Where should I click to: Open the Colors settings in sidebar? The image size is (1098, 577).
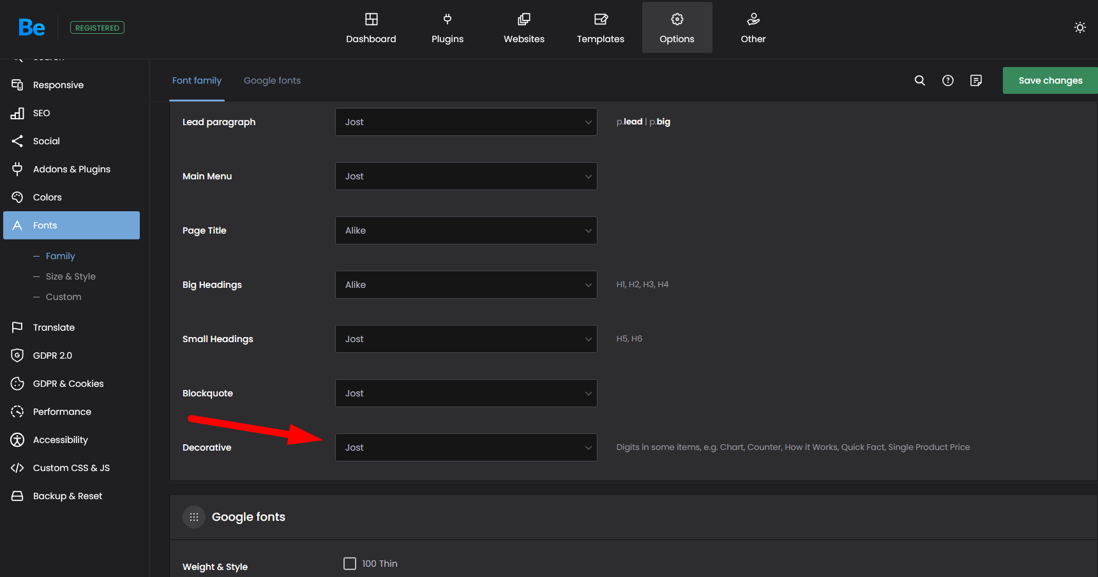(47, 197)
